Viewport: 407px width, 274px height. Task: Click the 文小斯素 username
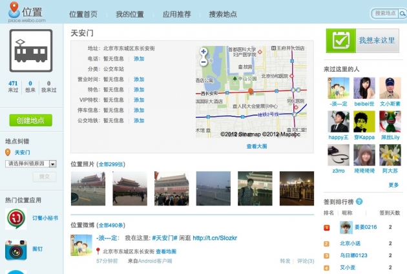(390, 104)
